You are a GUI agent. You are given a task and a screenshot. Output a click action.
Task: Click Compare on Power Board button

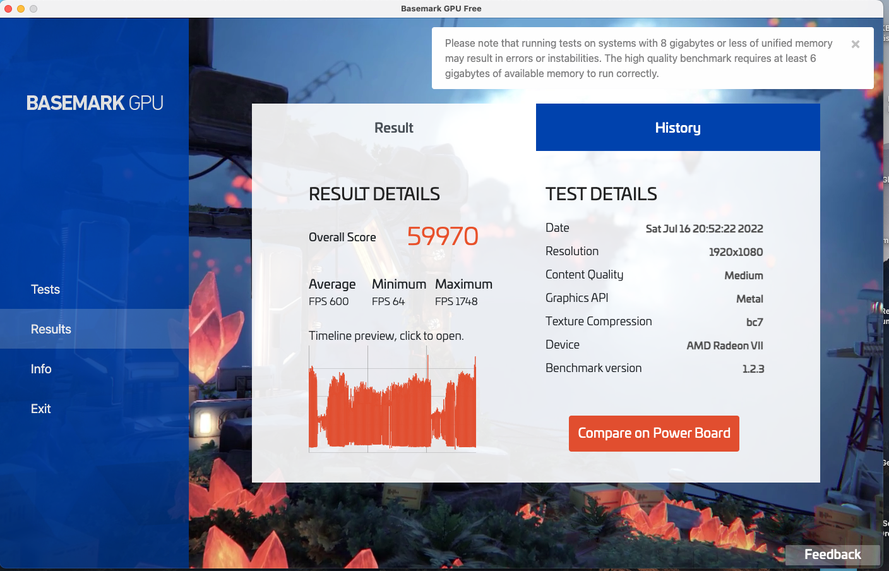(654, 433)
